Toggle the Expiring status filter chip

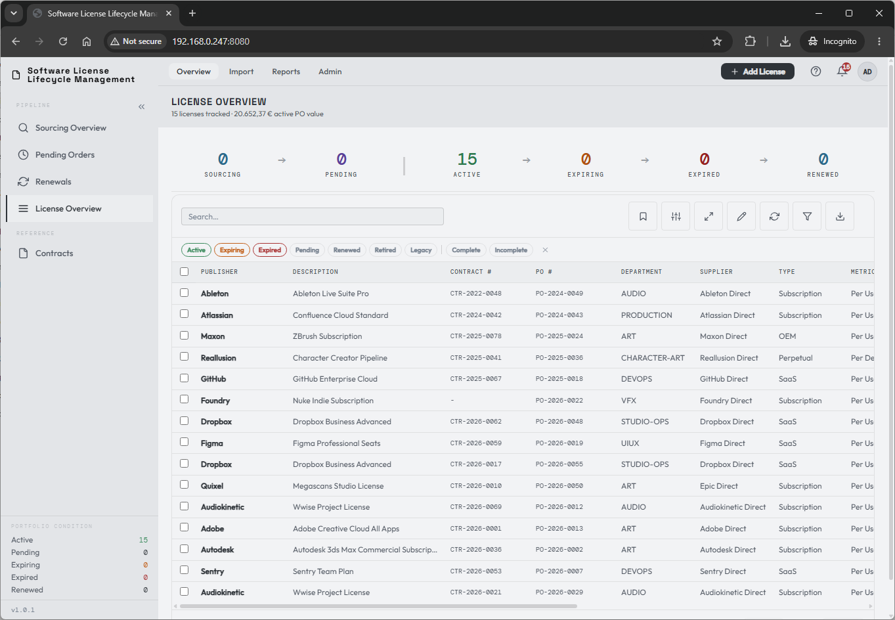[x=232, y=250]
